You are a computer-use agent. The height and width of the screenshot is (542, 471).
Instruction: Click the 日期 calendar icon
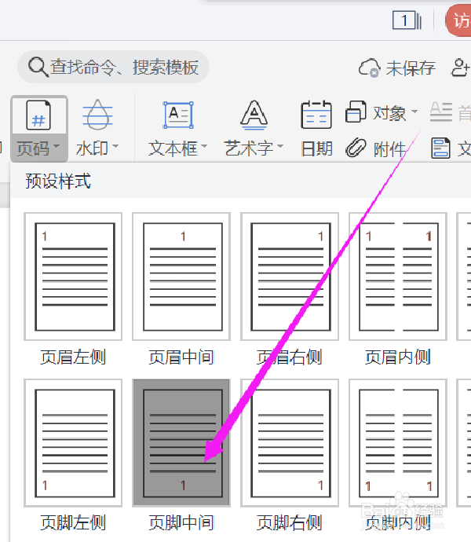(316, 115)
